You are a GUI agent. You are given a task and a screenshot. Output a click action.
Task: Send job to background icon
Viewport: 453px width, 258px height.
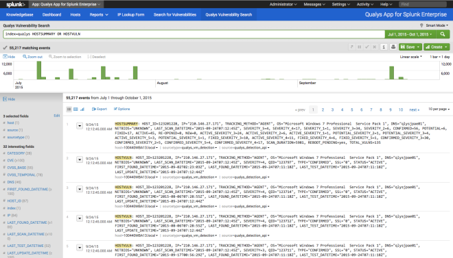pos(351,47)
